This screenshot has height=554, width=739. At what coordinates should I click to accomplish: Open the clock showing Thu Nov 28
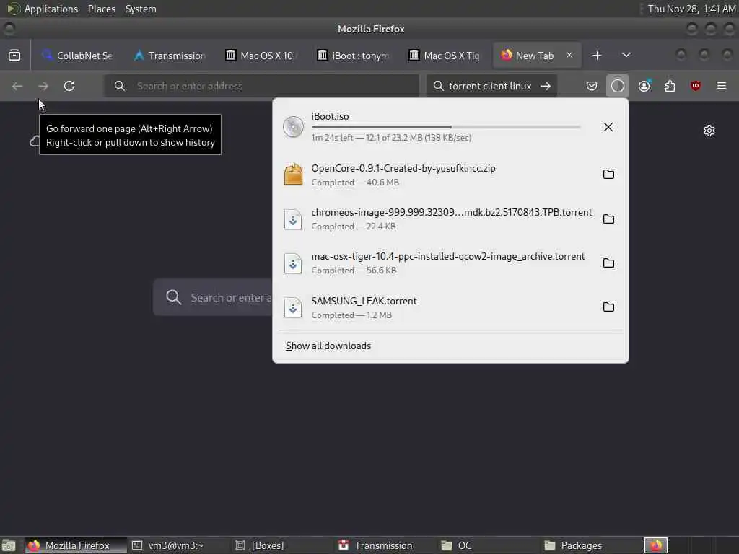click(x=691, y=9)
